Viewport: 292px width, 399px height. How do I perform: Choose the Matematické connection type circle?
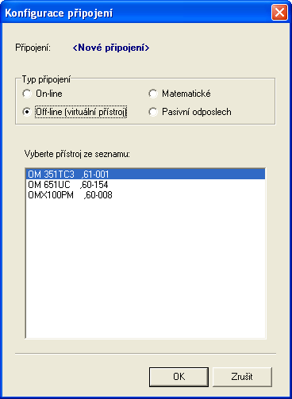coord(153,94)
